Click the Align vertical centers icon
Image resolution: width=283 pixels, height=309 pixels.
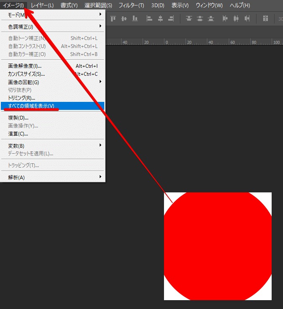[x=124, y=19]
